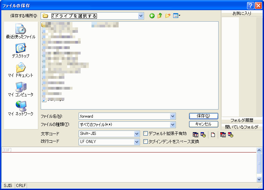This screenshot has width=264, height=190.
Task: Open the ファイルの種類 file type dropdown
Action: coord(173,124)
